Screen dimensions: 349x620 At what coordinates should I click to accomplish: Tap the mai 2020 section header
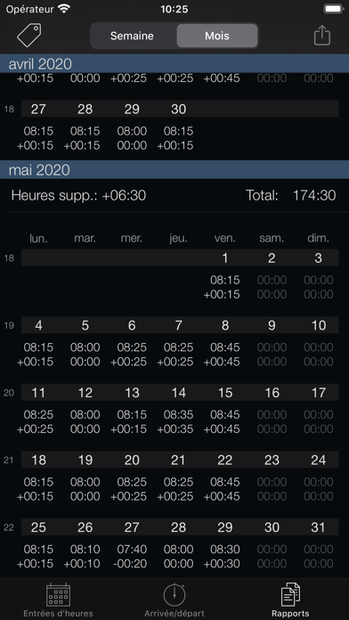[174, 169]
